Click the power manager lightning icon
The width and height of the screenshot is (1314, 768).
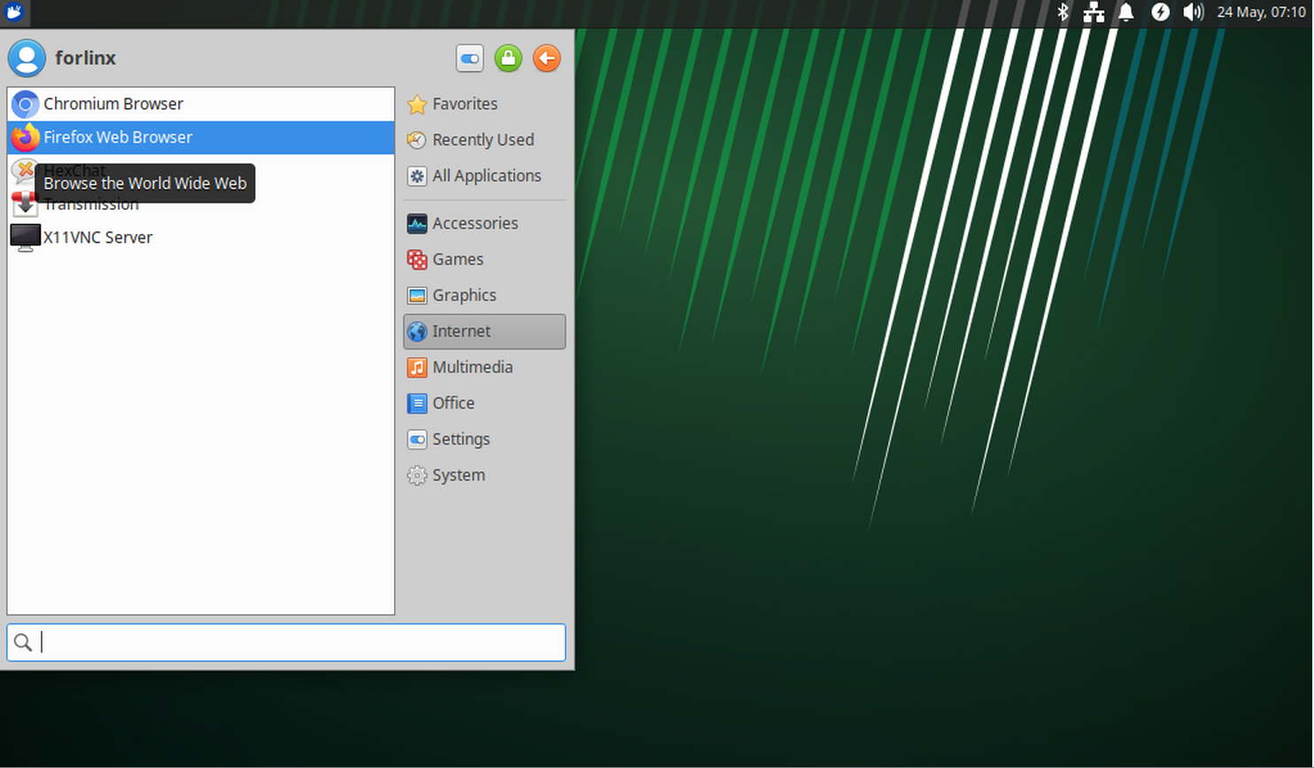pos(1160,12)
